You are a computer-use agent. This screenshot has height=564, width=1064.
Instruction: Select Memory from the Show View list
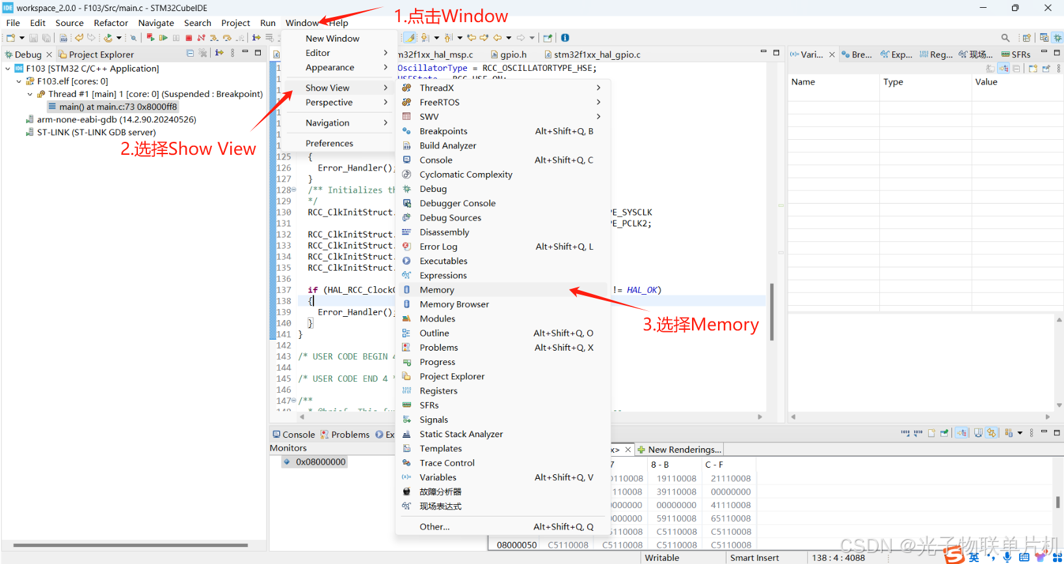(x=503, y=289)
